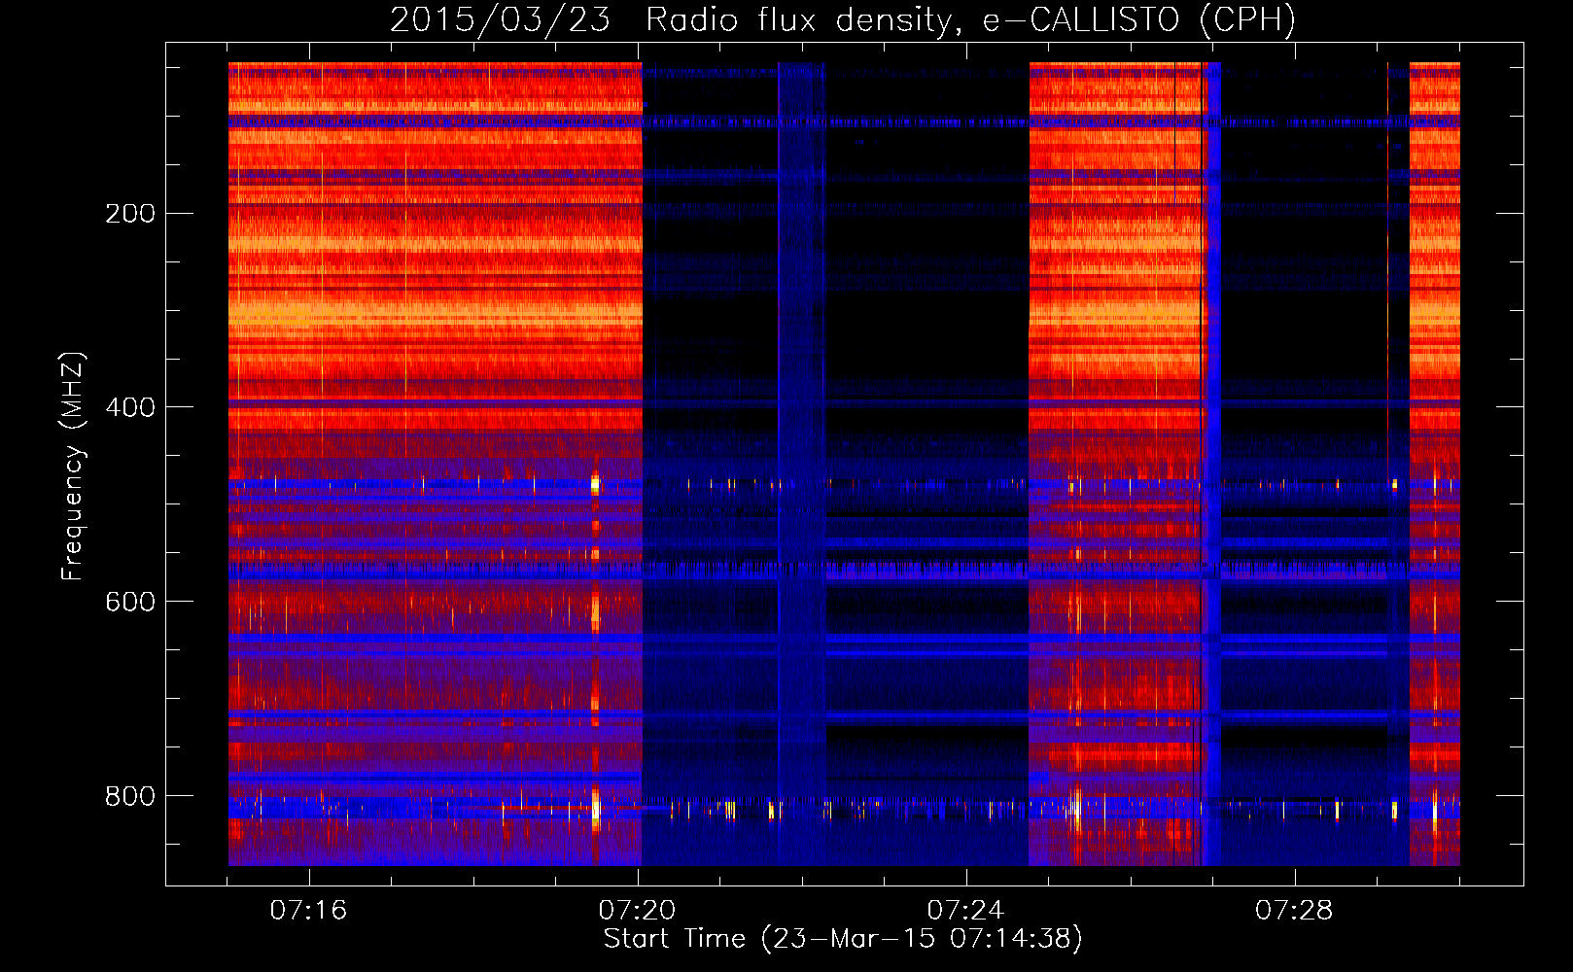
Task: Click the 'Frequency (MHZ)' axis label
Action: coord(73,467)
